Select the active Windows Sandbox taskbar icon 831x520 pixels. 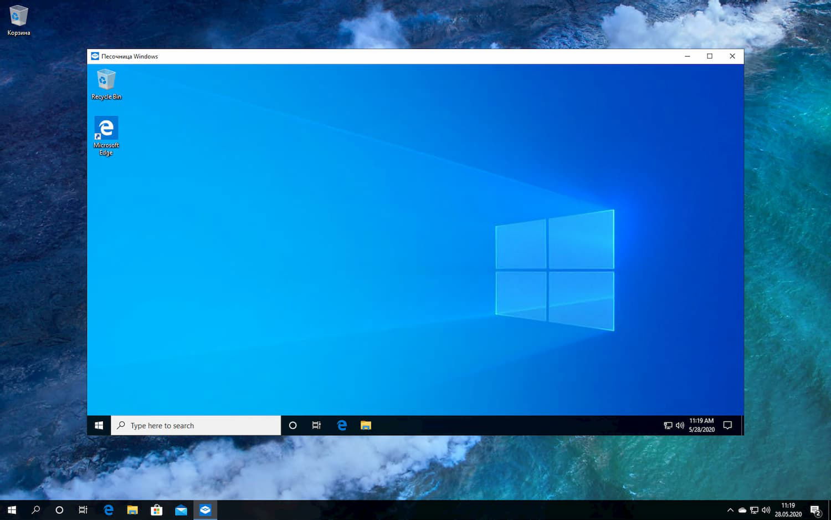click(x=205, y=509)
